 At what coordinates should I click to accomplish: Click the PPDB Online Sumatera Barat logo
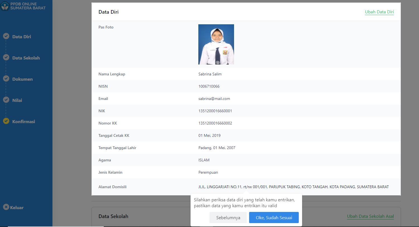(x=5, y=6)
